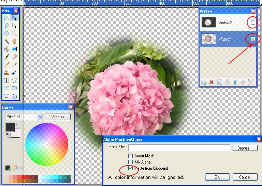The image size is (262, 186).
Task: Confirm Alpha Mask Settings with OK
Action: pyautogui.click(x=217, y=177)
